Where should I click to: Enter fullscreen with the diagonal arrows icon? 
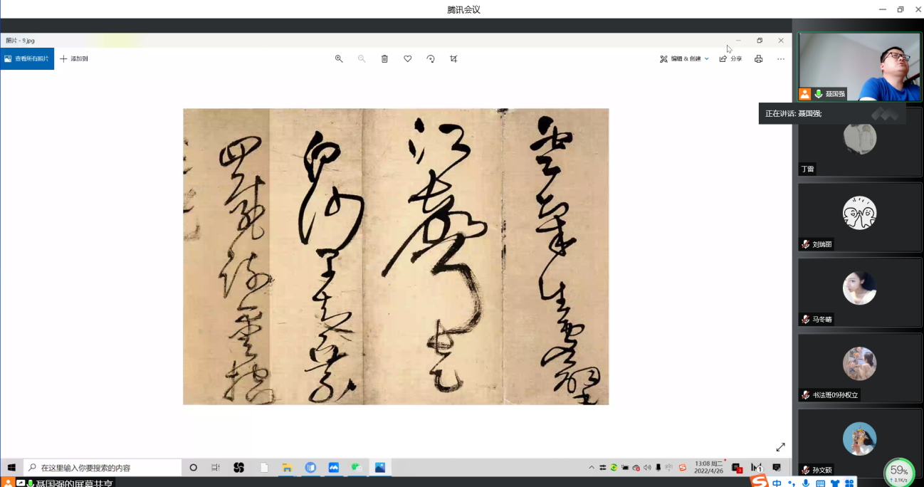pyautogui.click(x=780, y=447)
